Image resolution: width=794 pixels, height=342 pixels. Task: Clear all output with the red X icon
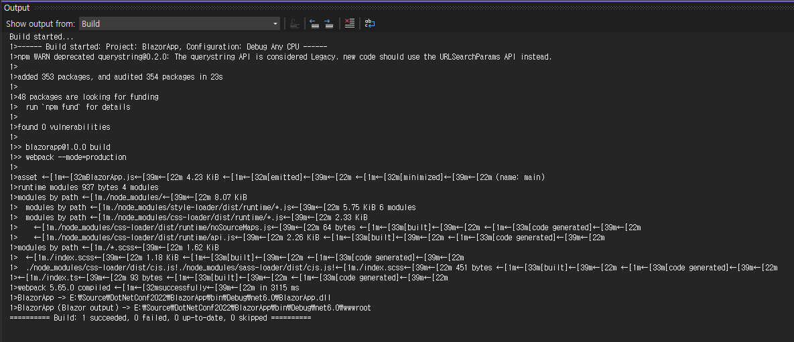coord(349,24)
